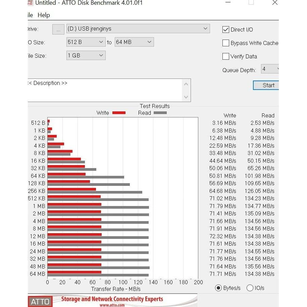Click the drive browse button with ellipsis
Viewport: 307px width, 307px height.
click(58, 30)
